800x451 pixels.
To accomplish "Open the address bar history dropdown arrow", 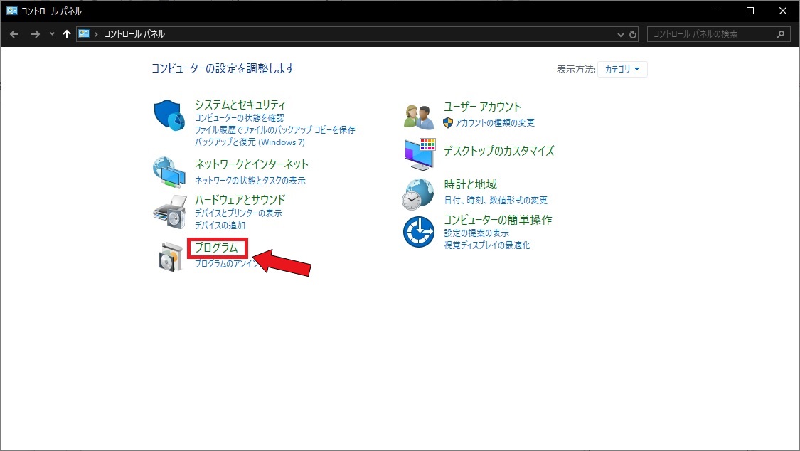I will click(620, 33).
